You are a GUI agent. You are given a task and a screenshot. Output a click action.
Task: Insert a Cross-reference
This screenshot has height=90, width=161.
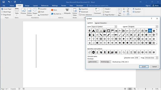pos(85,15)
